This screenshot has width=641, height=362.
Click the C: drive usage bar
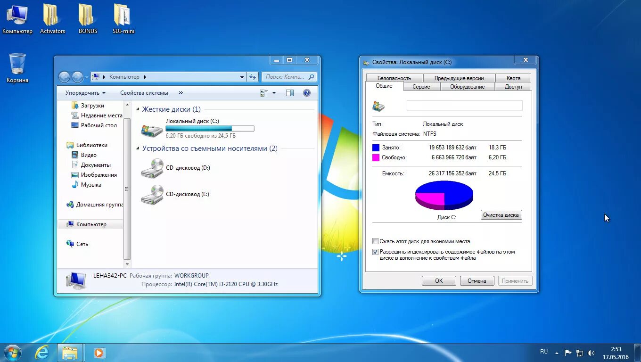pyautogui.click(x=210, y=128)
